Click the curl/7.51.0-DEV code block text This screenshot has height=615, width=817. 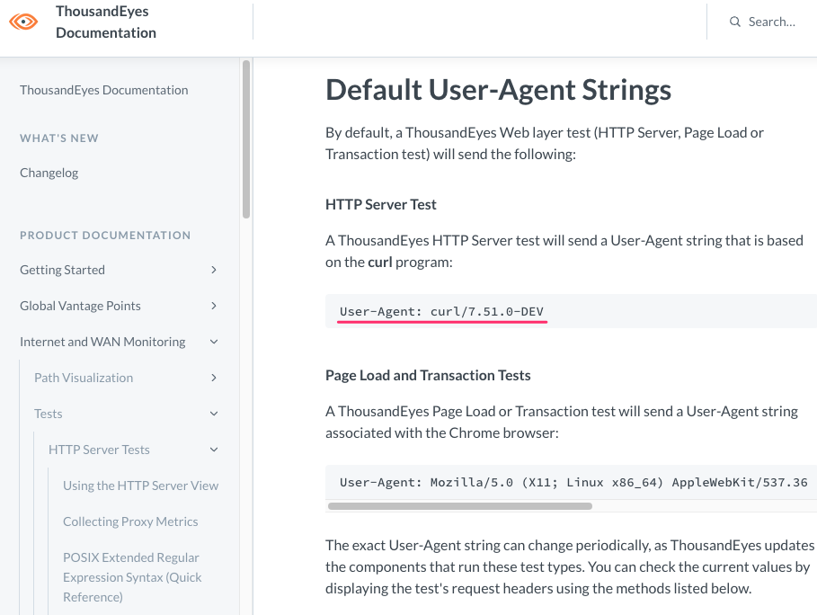point(441,311)
